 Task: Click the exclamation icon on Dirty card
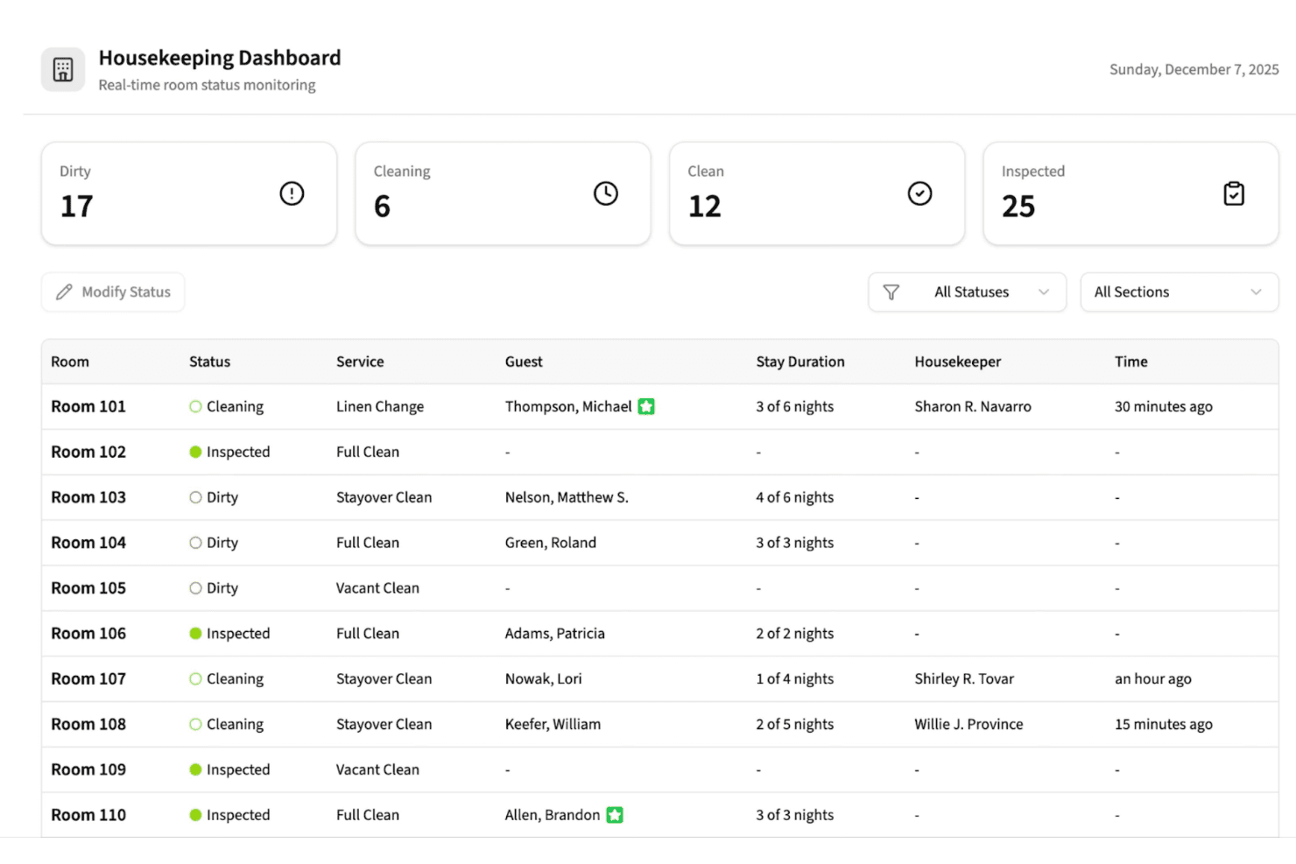(x=292, y=193)
